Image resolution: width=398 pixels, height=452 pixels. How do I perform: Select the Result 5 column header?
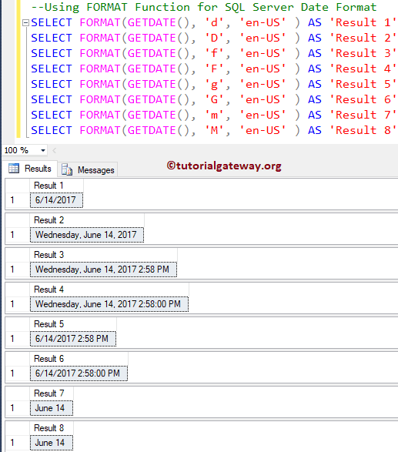73,324
